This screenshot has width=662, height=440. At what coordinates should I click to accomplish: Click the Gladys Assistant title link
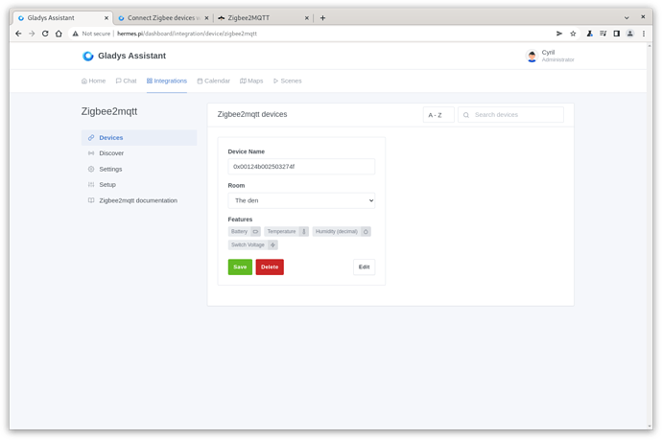point(131,56)
